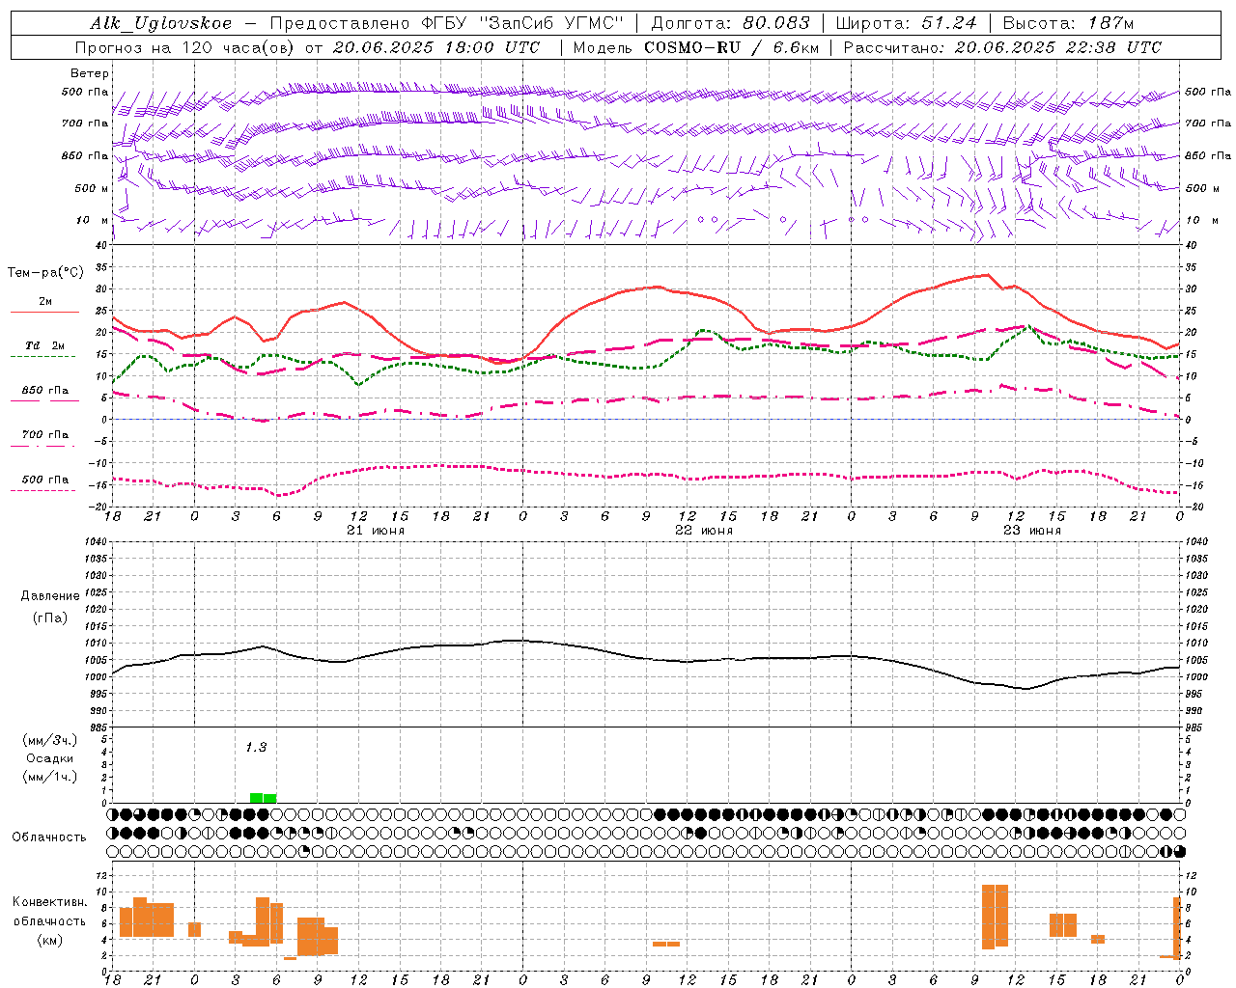Click the solid red line sample under '2м'
The width and height of the screenshot is (1236, 988).
(x=44, y=313)
